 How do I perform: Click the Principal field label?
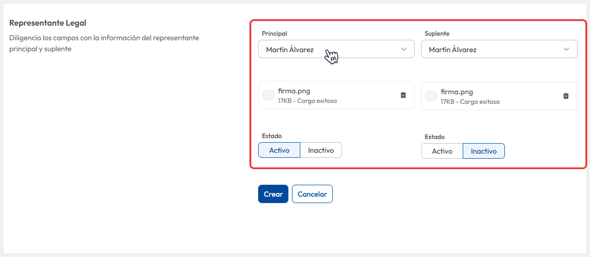[x=275, y=33]
